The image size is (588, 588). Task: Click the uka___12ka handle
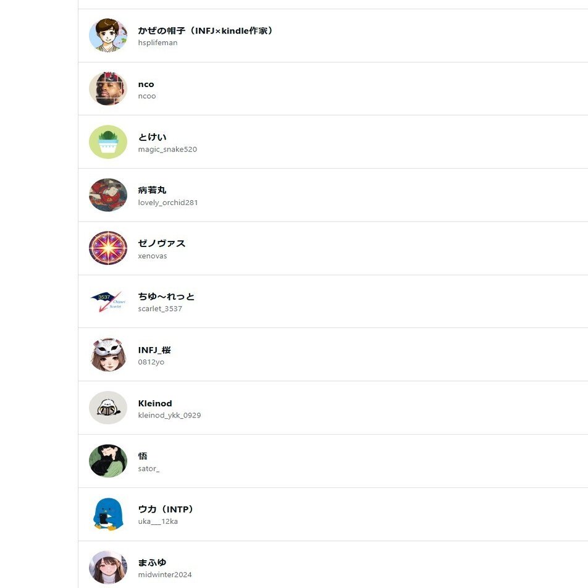point(157,521)
